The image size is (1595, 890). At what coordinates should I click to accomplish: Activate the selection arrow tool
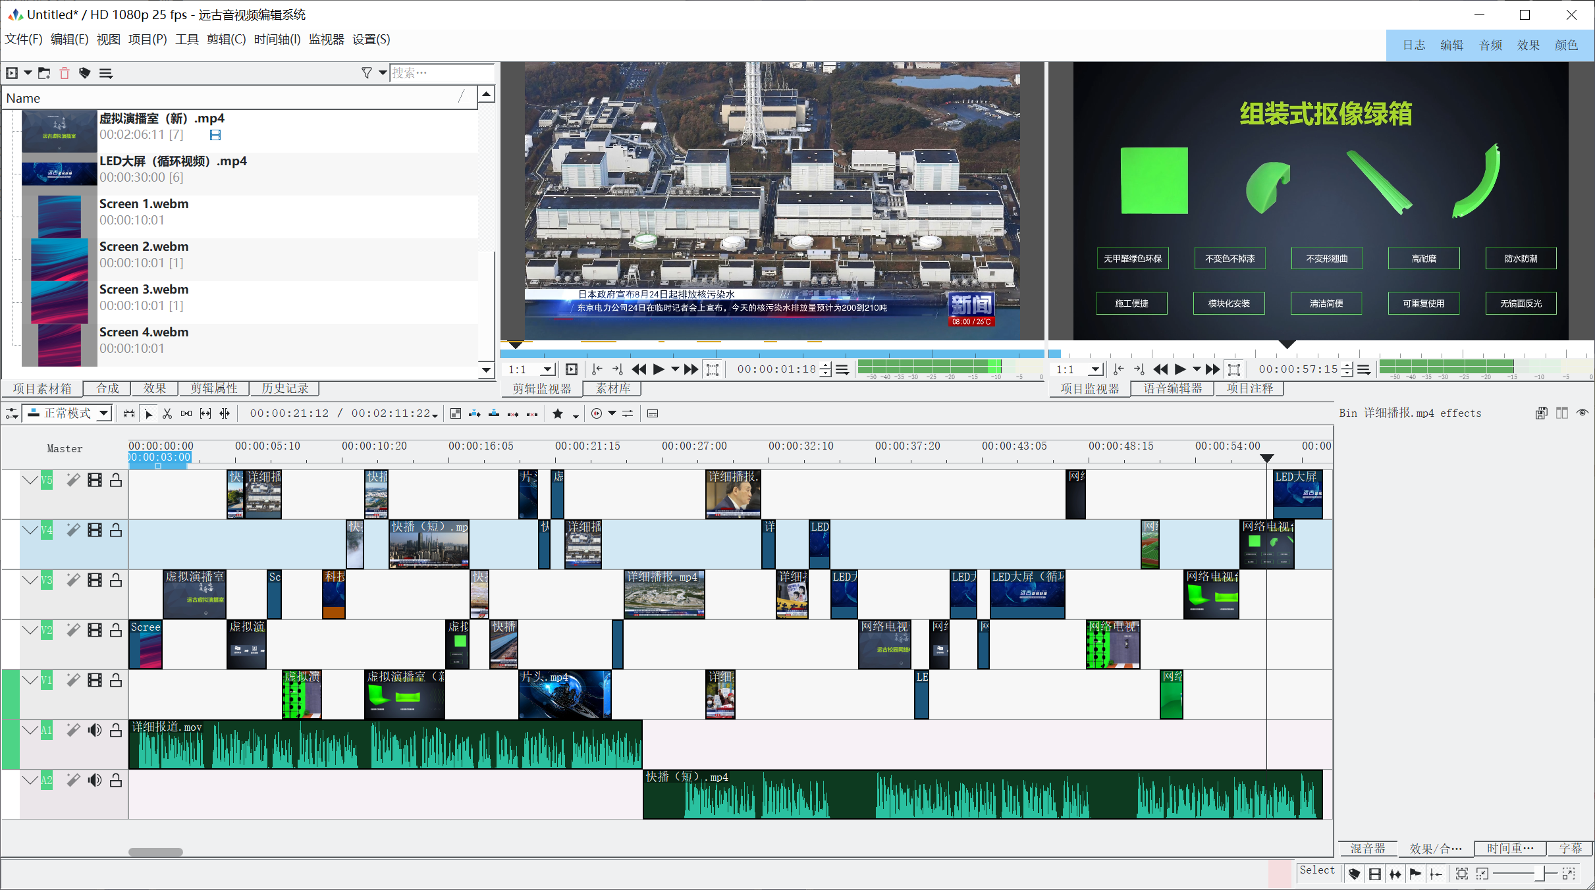coord(149,413)
